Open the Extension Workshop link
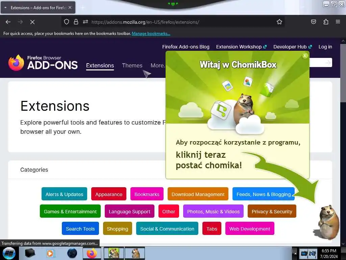The width and height of the screenshot is (346, 260). [241, 47]
